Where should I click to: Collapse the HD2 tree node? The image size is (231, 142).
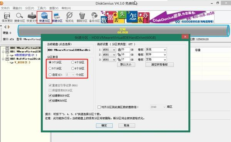[x=3, y=59]
